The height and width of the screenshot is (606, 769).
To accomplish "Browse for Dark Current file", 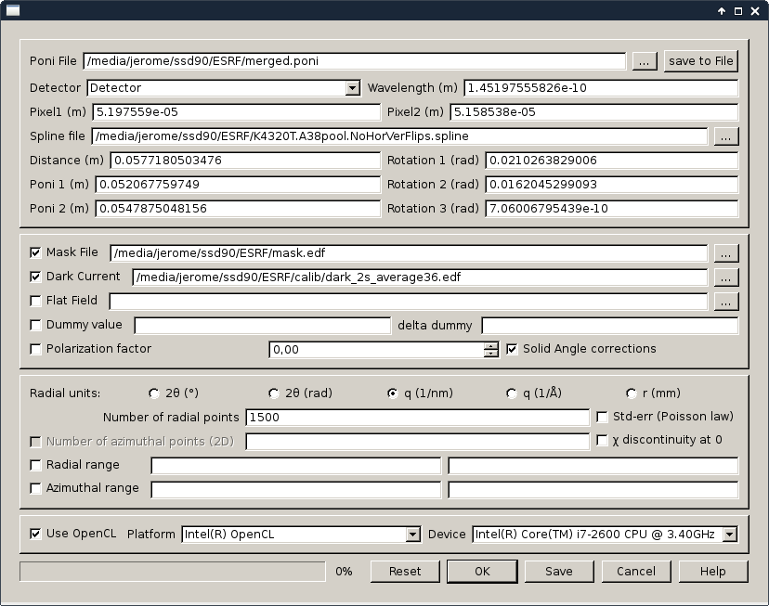I will (726, 277).
